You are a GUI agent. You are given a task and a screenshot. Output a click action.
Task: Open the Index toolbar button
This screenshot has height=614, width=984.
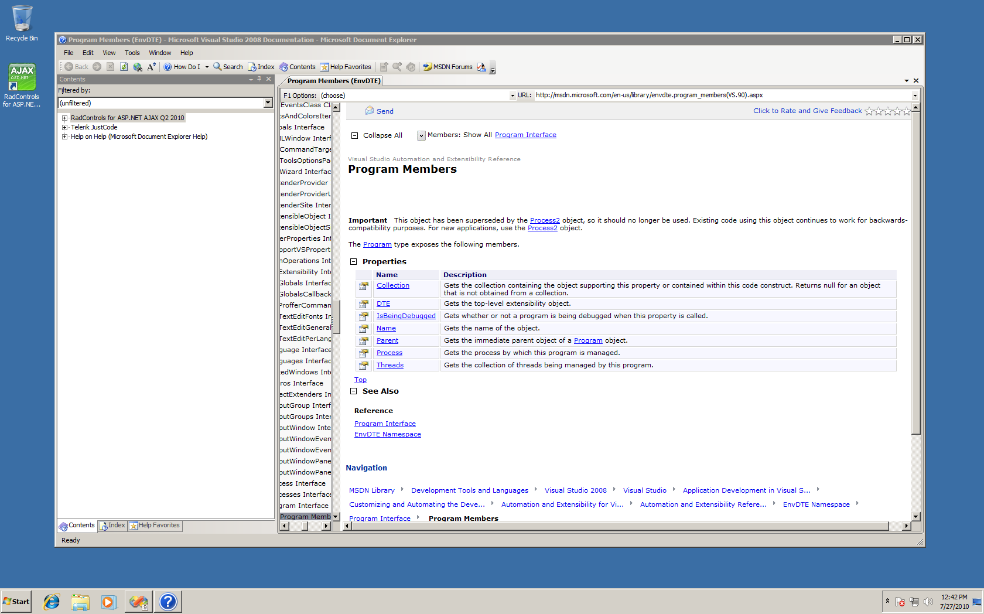point(261,67)
